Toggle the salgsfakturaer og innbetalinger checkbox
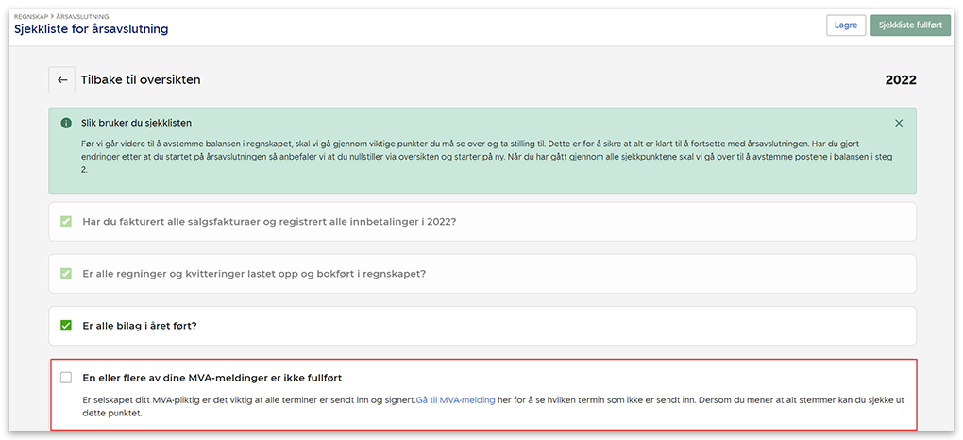Screen dimensions: 963x440 pos(66,222)
